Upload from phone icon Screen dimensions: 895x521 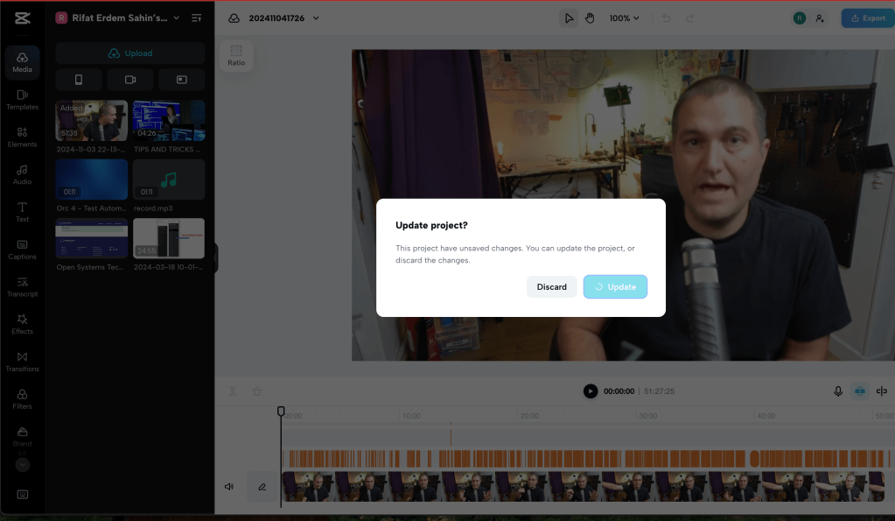pyautogui.click(x=79, y=80)
